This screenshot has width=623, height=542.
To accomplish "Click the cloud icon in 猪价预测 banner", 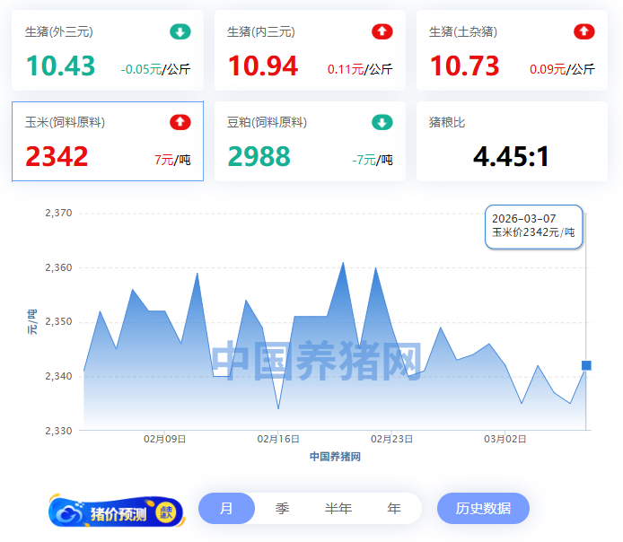I will coord(68,513).
